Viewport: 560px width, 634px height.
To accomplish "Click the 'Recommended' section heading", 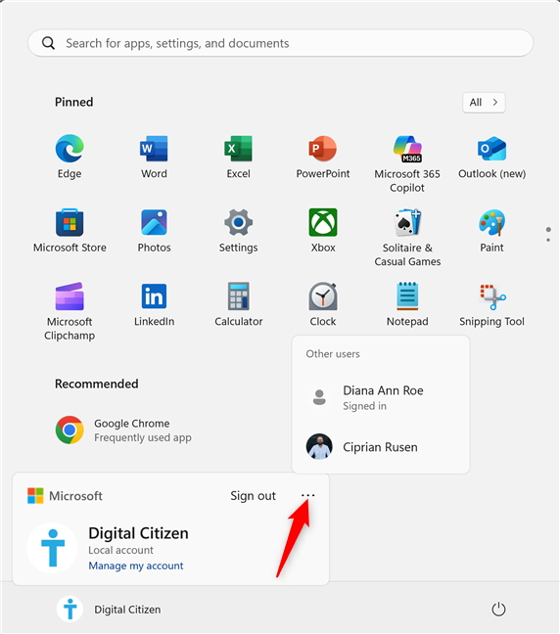I will click(x=96, y=384).
